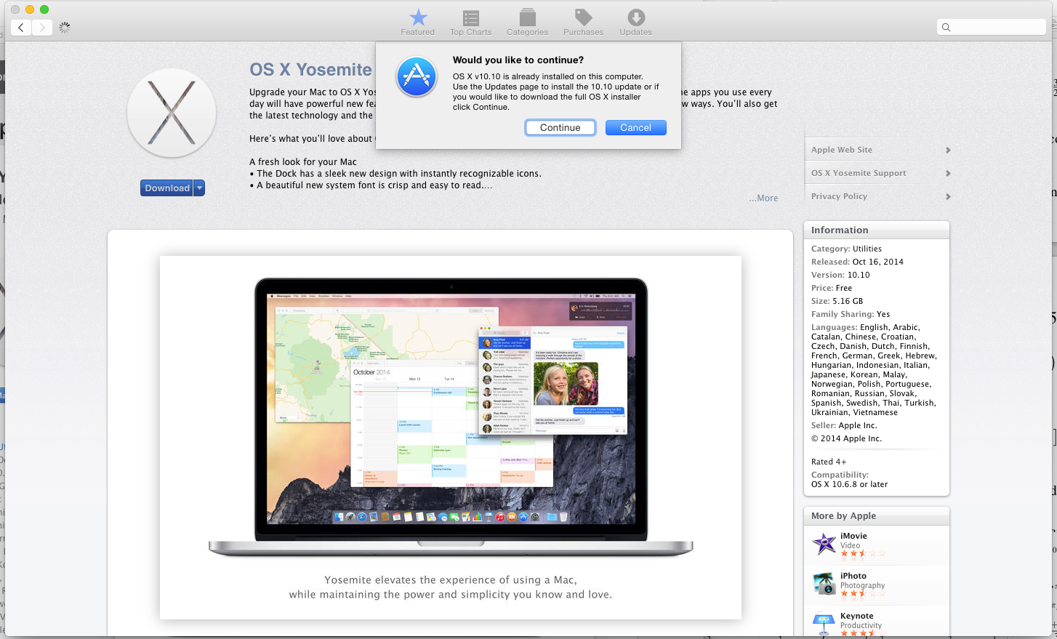Image resolution: width=1057 pixels, height=639 pixels.
Task: Cancel the download confirmation dialog
Action: pos(635,127)
